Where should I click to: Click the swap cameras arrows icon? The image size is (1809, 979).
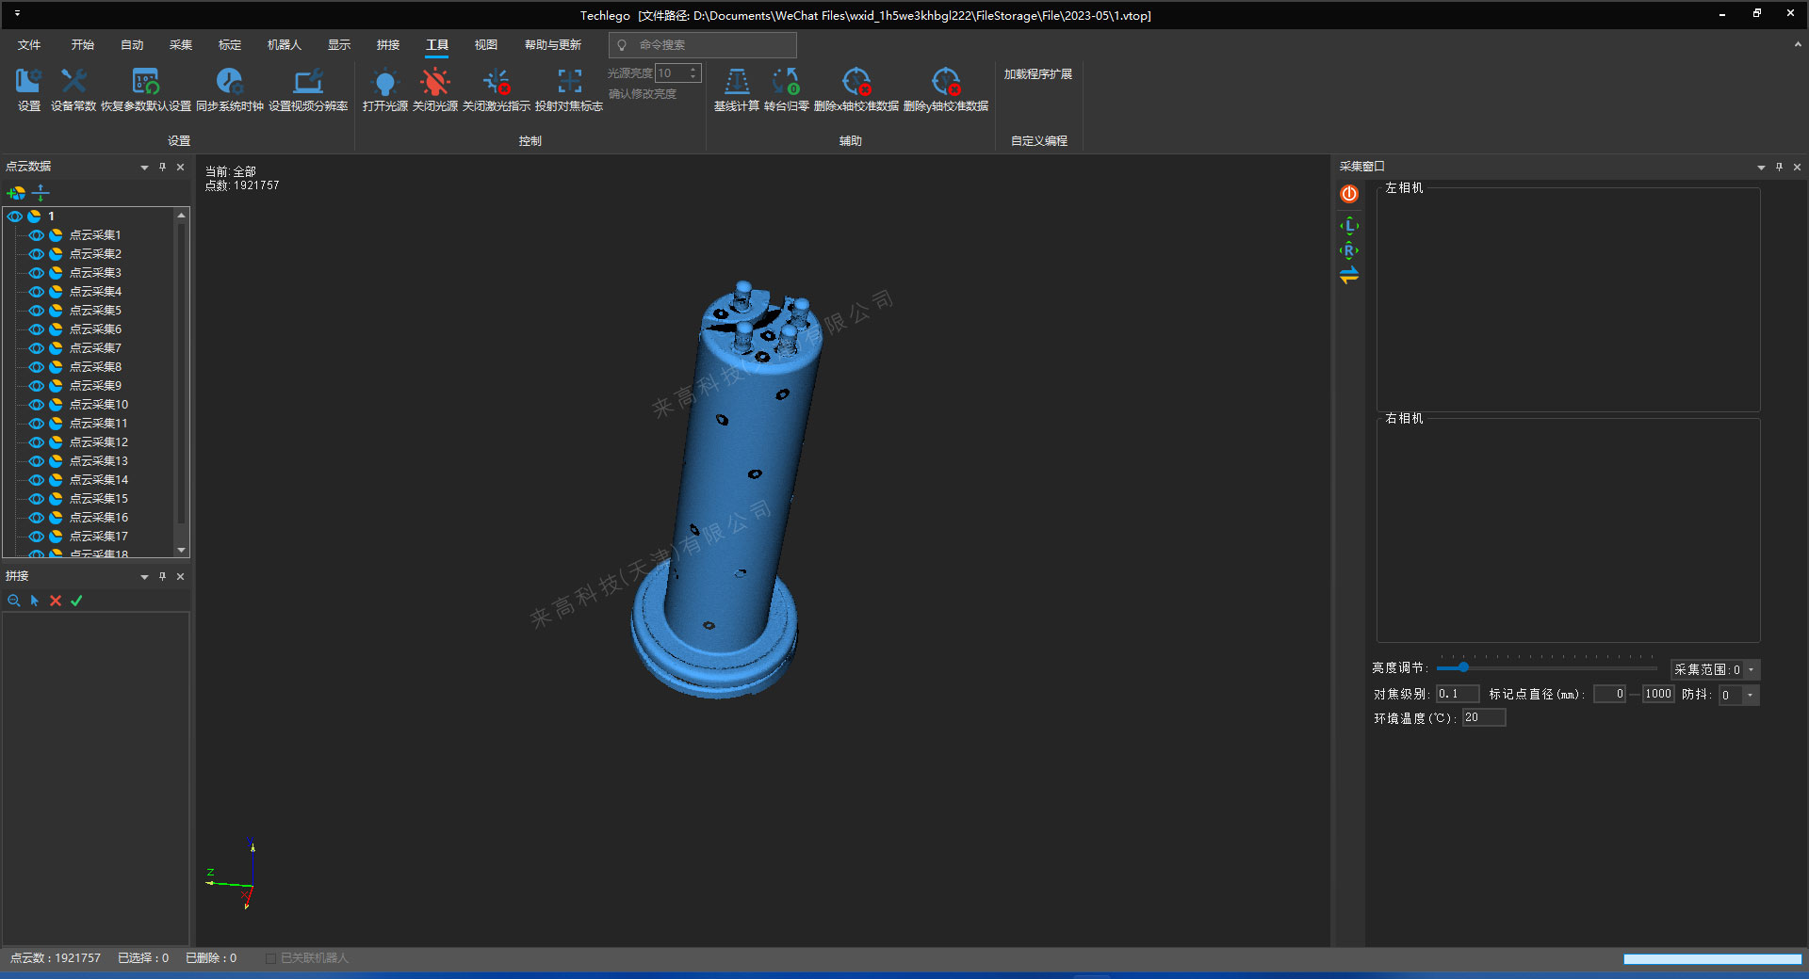[x=1349, y=276]
